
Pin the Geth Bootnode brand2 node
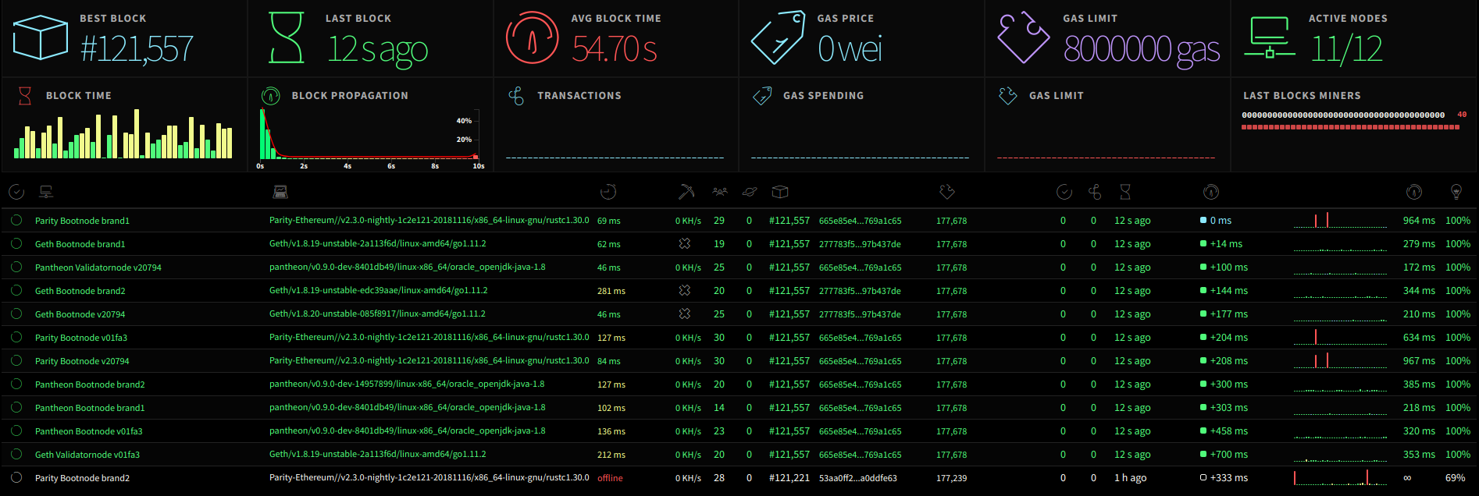pos(16,291)
